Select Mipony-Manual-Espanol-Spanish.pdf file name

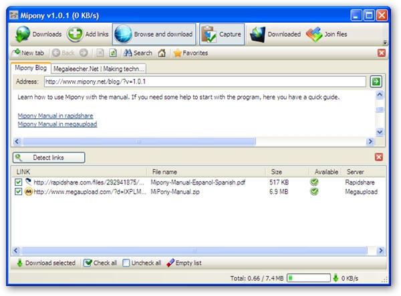(x=198, y=182)
